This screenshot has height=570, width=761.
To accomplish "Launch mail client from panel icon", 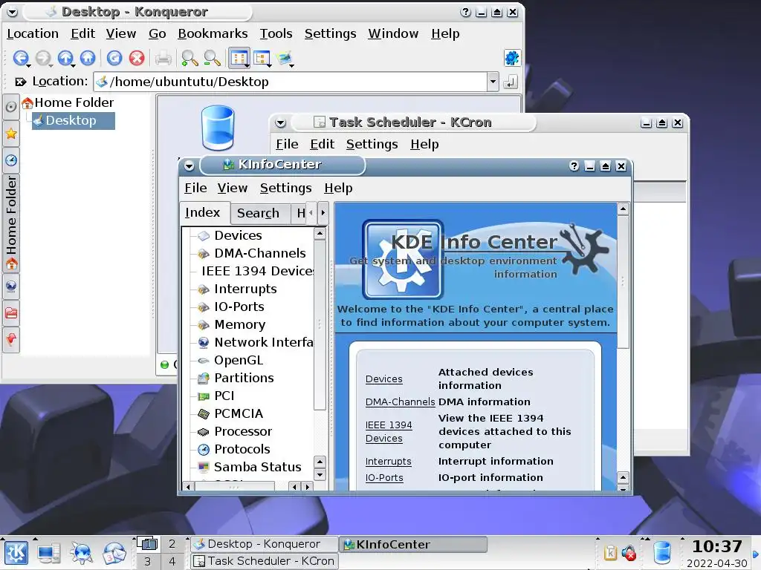I will (114, 553).
